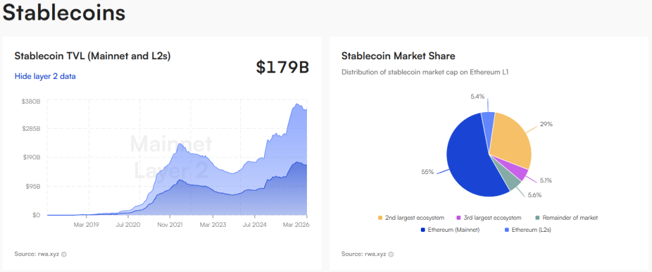
Task: Click info icon beside Market Share source
Action: [x=391, y=254]
